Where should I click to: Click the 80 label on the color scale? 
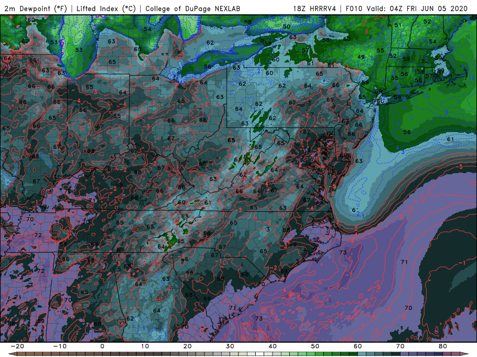[x=443, y=346]
